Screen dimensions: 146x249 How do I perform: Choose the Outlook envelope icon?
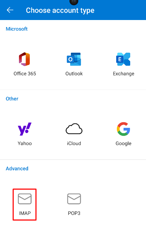click(74, 59)
